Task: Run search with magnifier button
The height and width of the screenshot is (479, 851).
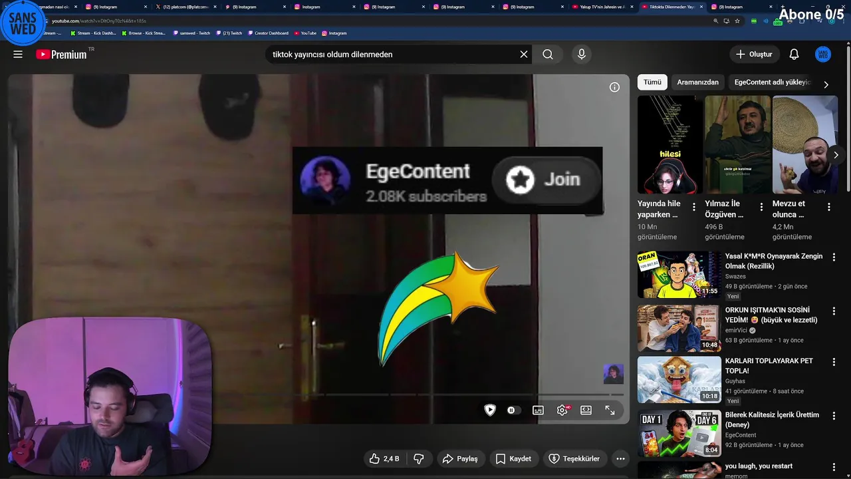Action: click(548, 55)
